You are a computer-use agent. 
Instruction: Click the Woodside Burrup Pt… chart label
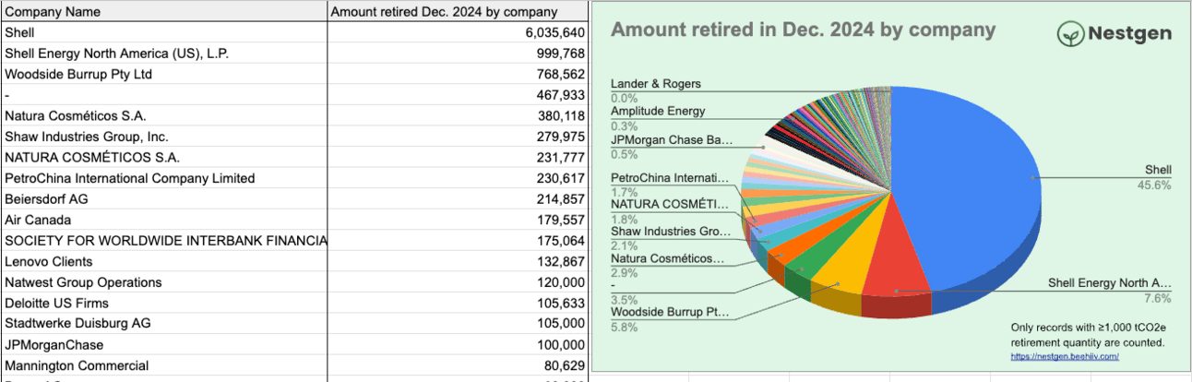click(670, 318)
